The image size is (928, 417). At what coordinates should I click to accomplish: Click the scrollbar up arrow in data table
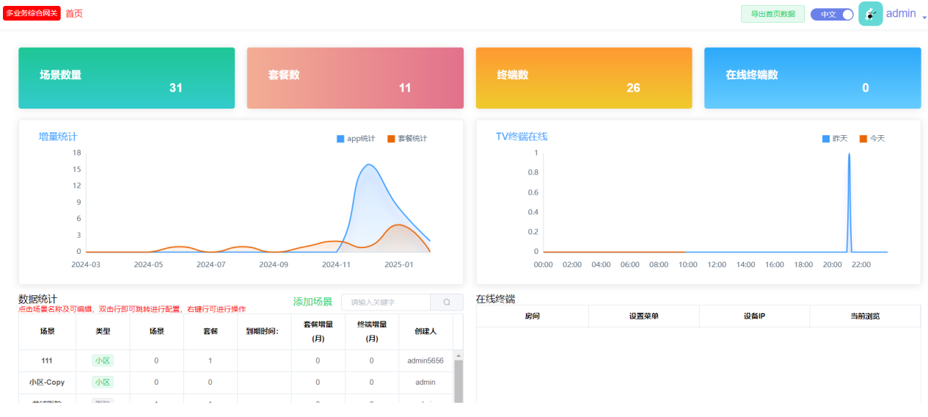(x=458, y=355)
